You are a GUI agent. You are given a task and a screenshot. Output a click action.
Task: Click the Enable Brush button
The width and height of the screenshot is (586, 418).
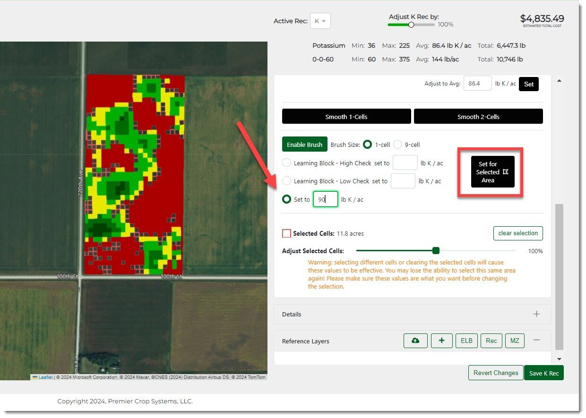(304, 145)
